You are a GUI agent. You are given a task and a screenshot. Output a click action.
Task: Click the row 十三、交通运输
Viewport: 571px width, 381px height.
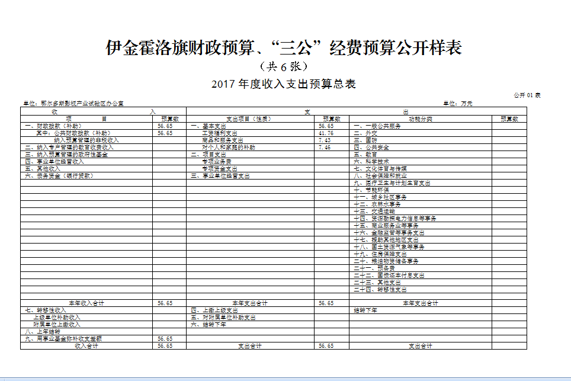click(420, 212)
